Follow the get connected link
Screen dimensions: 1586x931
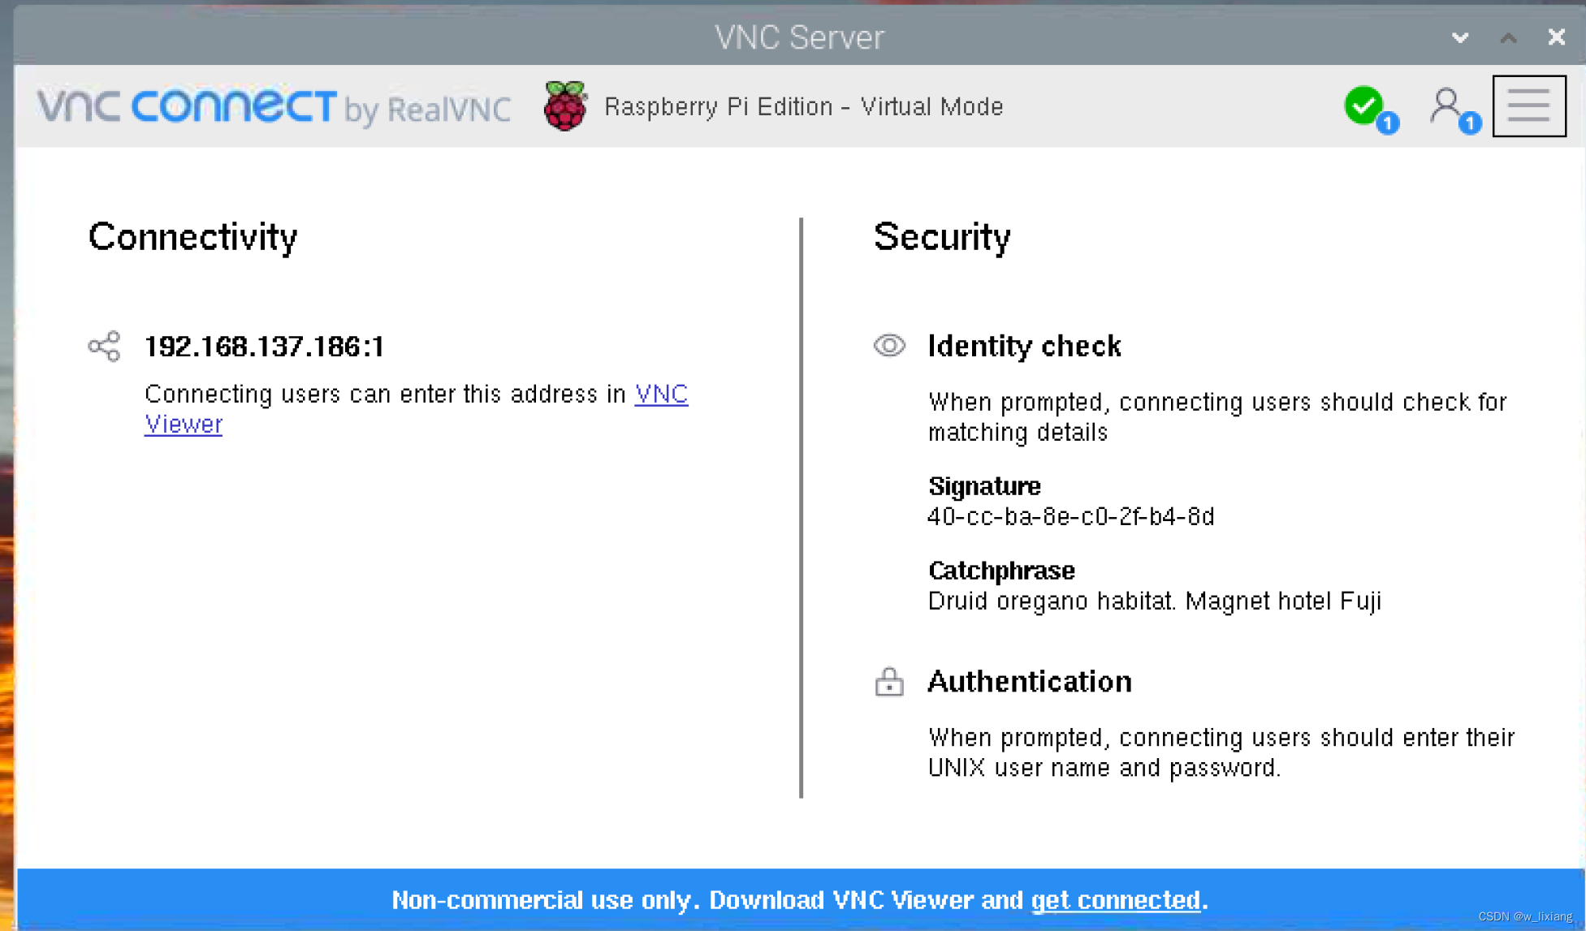[1115, 899]
